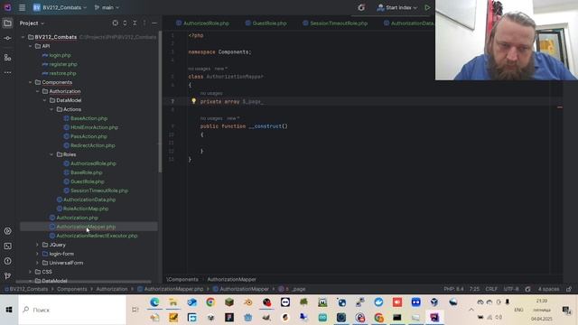The height and width of the screenshot is (325, 578).
Task: Run the Start index configuration
Action: coord(427,7)
